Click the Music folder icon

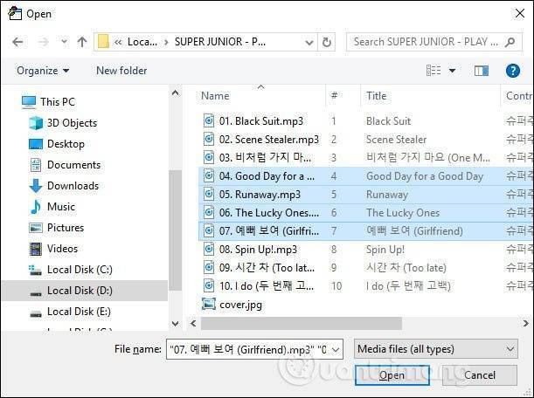pyautogui.click(x=36, y=207)
